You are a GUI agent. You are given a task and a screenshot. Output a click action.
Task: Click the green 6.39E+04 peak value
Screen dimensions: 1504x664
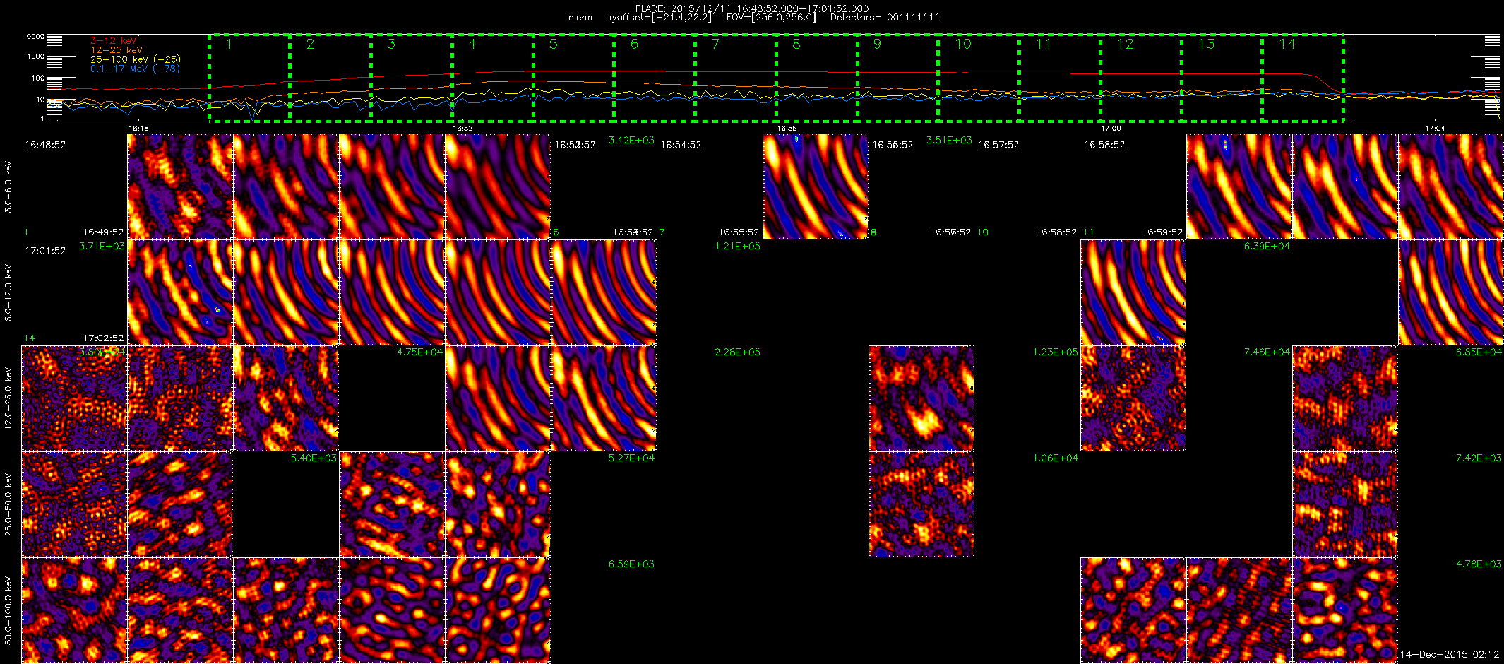pos(1267,247)
